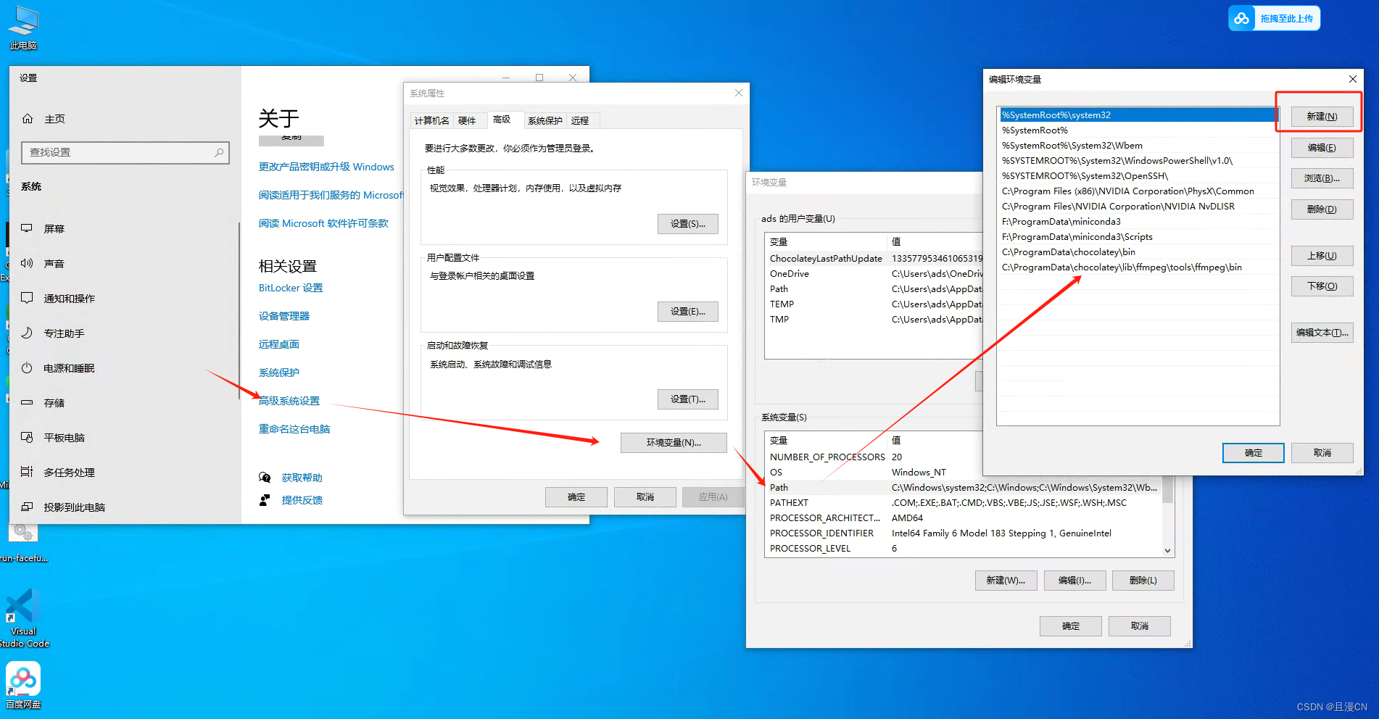
Task: Open Focus assist (专注助手) moon icon
Action: (x=27, y=333)
